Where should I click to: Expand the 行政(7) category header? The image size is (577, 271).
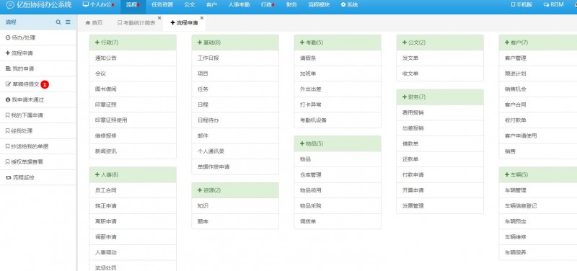[x=133, y=43]
